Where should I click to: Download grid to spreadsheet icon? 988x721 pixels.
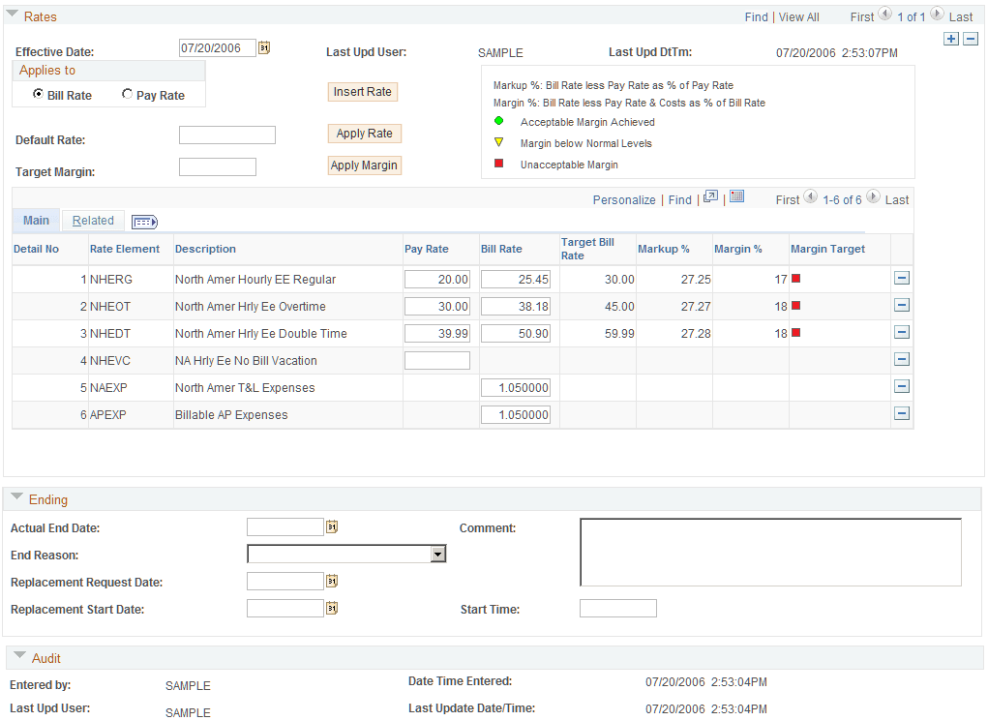tap(736, 196)
